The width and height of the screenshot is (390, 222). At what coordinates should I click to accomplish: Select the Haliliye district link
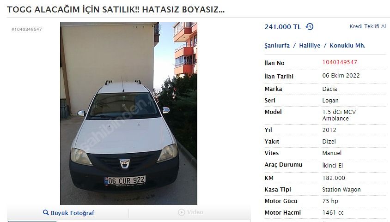click(x=310, y=46)
